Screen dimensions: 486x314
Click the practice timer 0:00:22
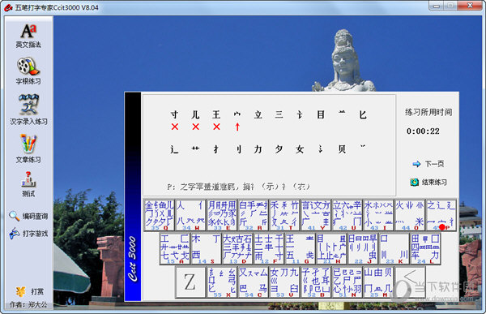[423, 131]
